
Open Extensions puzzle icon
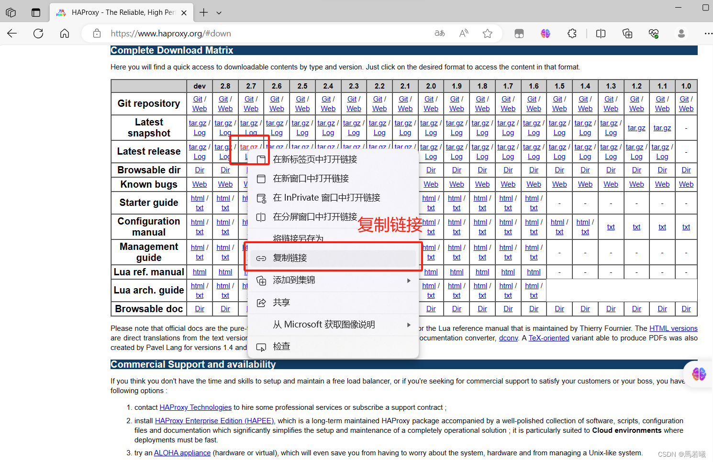click(572, 34)
